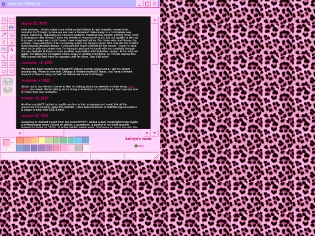
Task: Choose the sky blue palette swatch
Action: coord(79,140)
